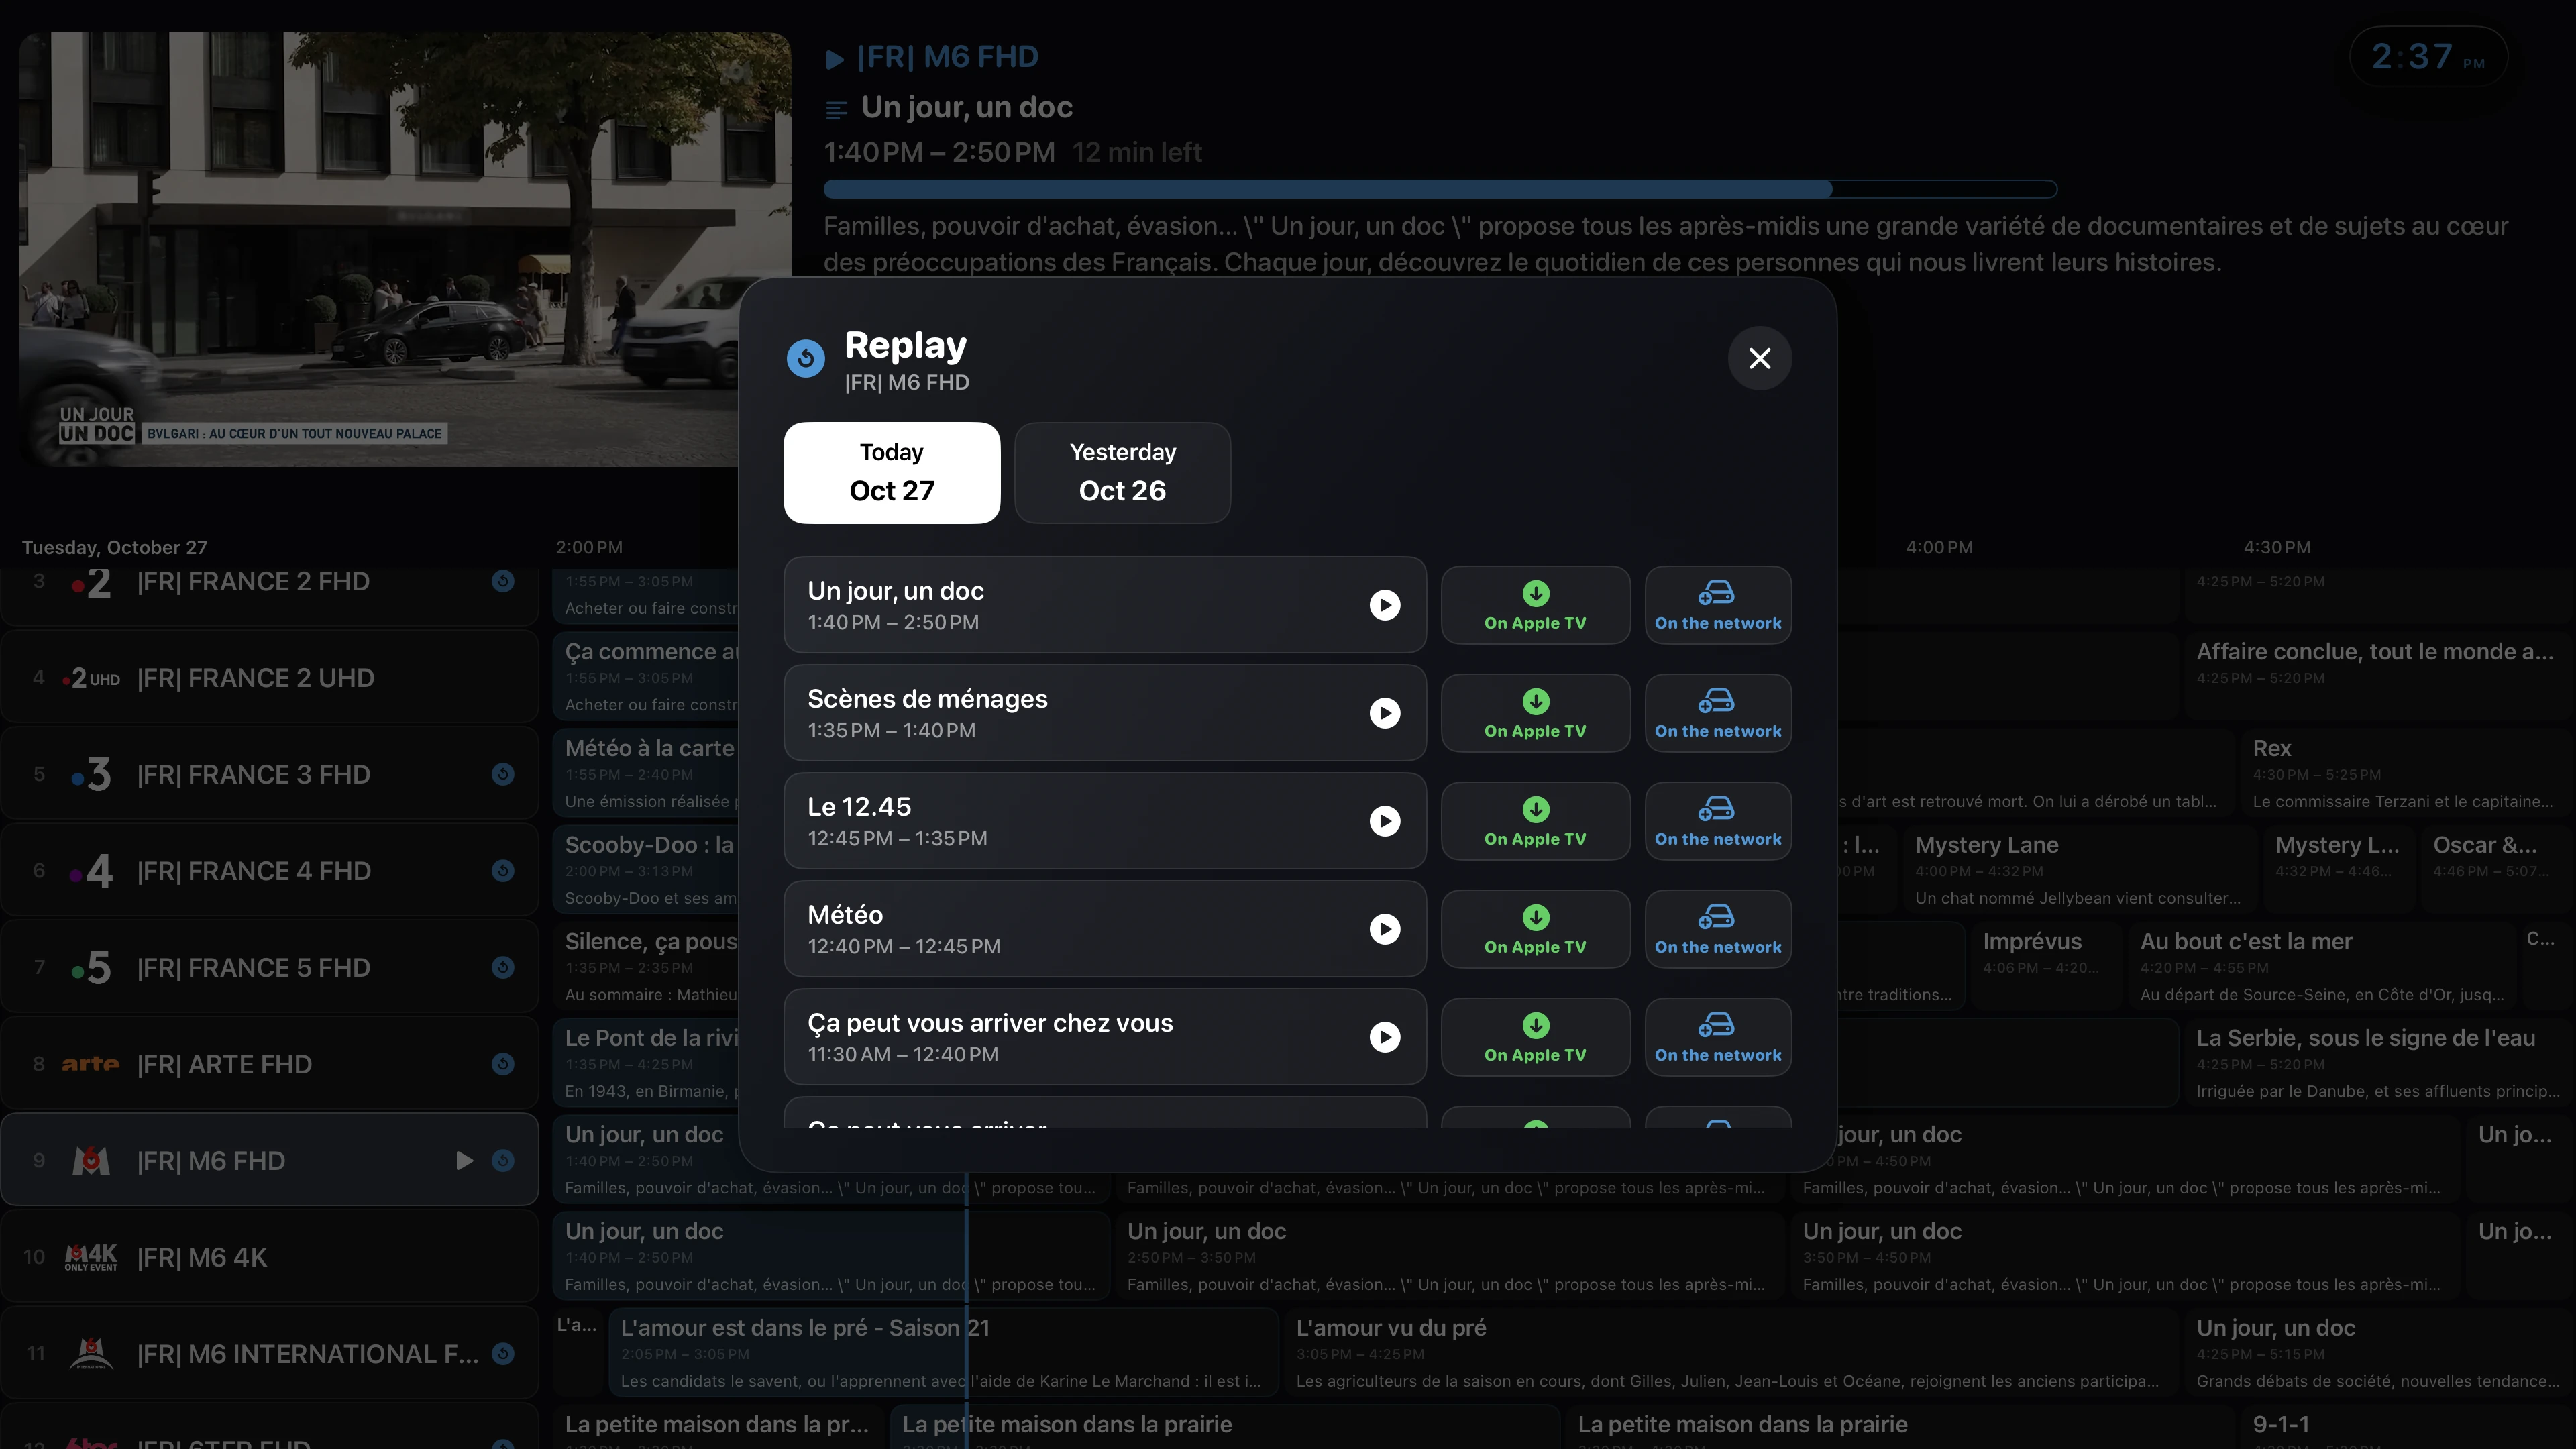Screen dimensions: 2576x1449
Task: Click the replay icon beside FRANCE 2 FHD
Action: point(503,581)
